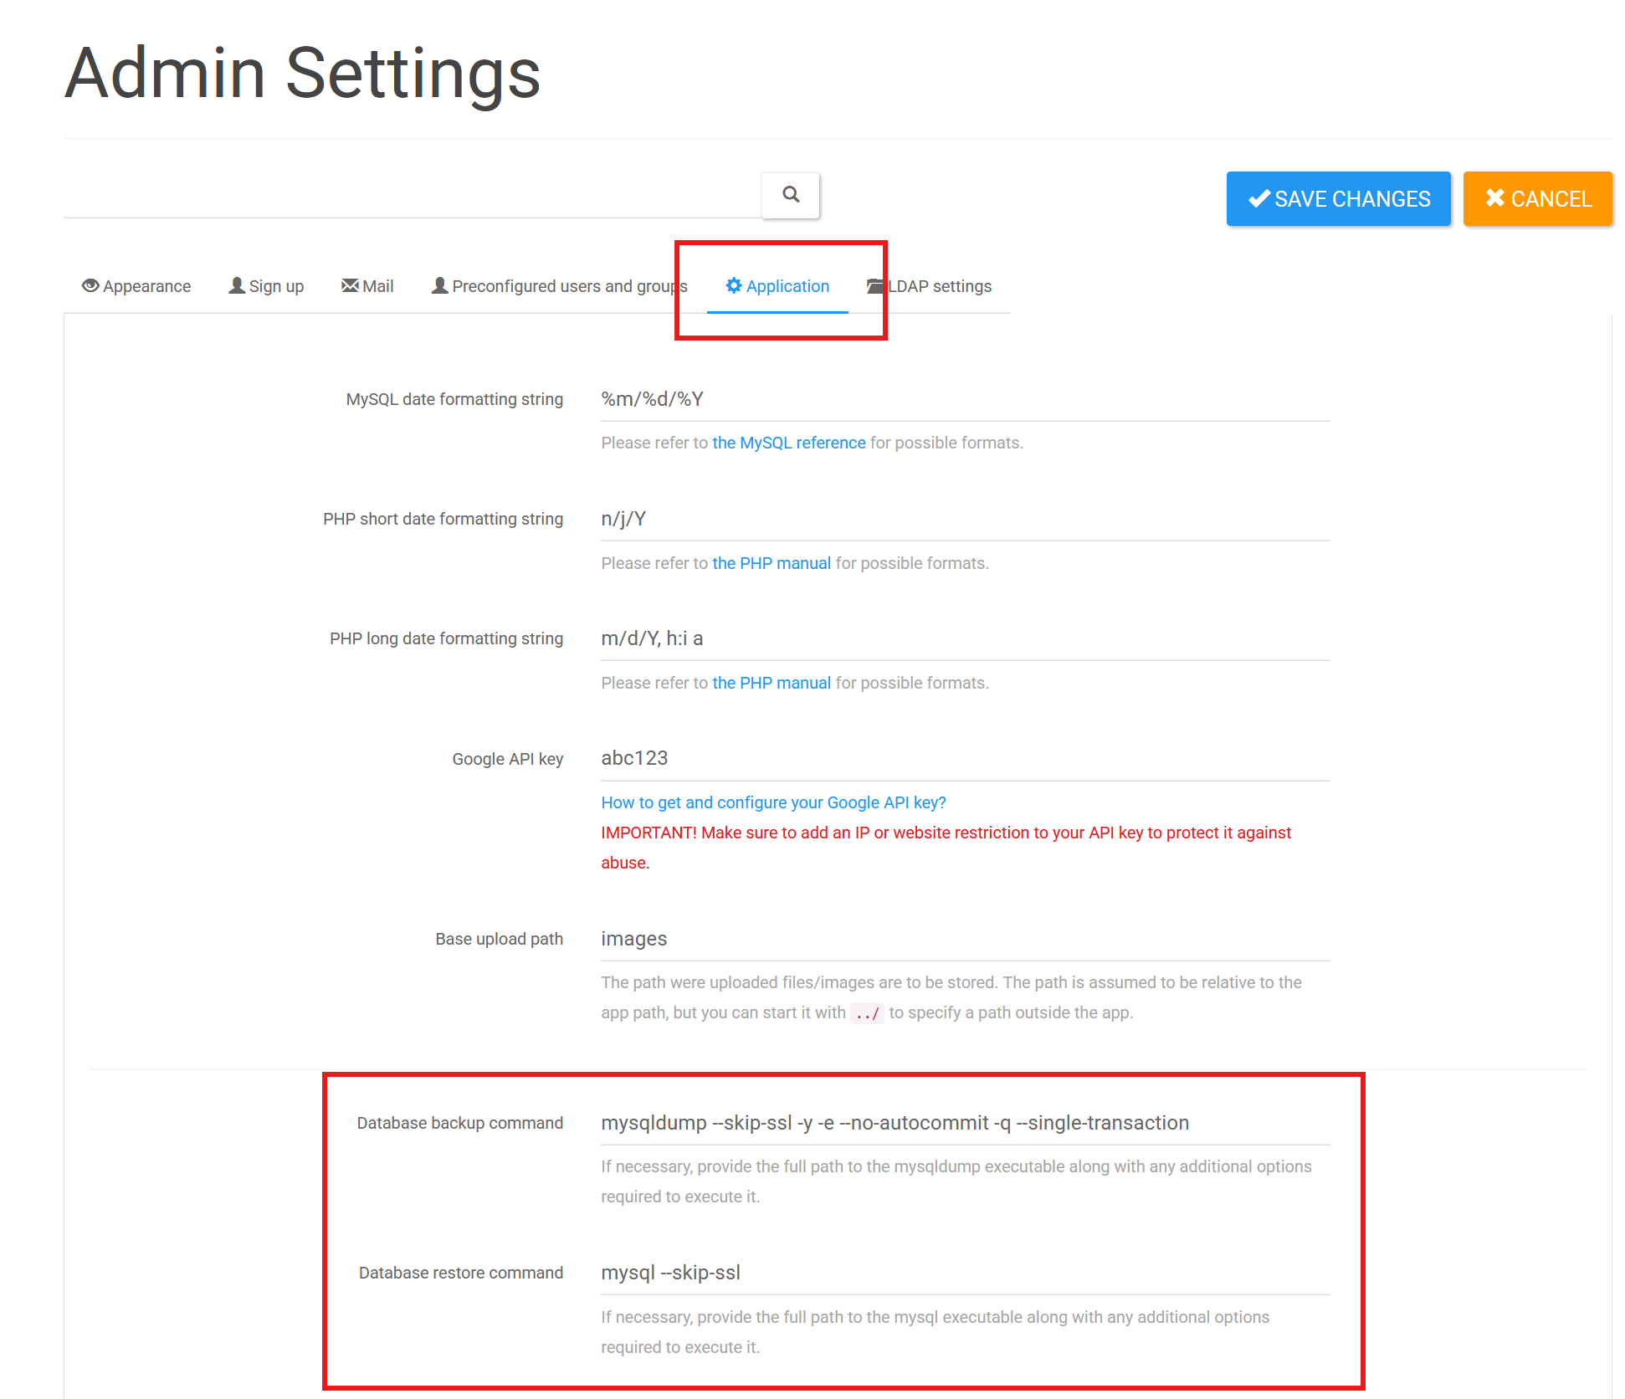The image size is (1625, 1399).
Task: Open the Google API key configuration help link
Action: (772, 802)
